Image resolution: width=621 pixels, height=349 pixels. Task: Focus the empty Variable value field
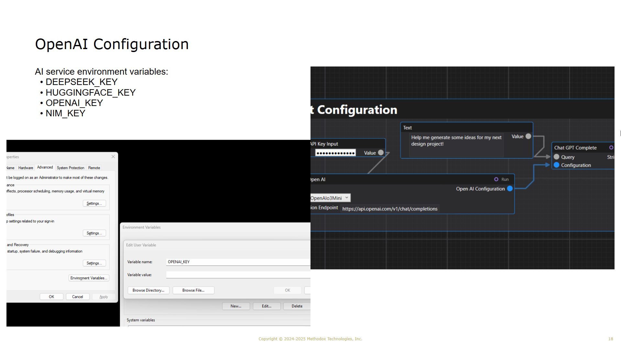point(238,275)
